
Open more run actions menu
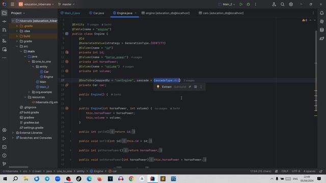coord(256,4)
